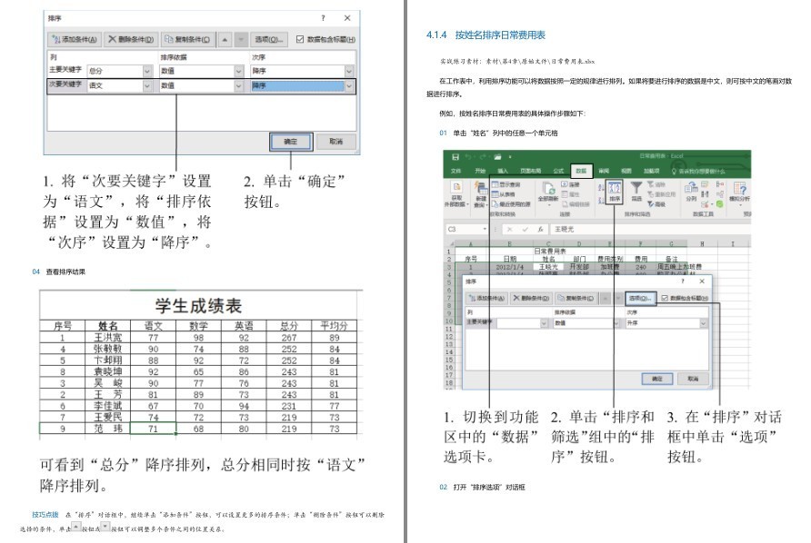811x543 pixels.
Task: Click cell 王晓光 in the Excel sheet
Action: 548,267
